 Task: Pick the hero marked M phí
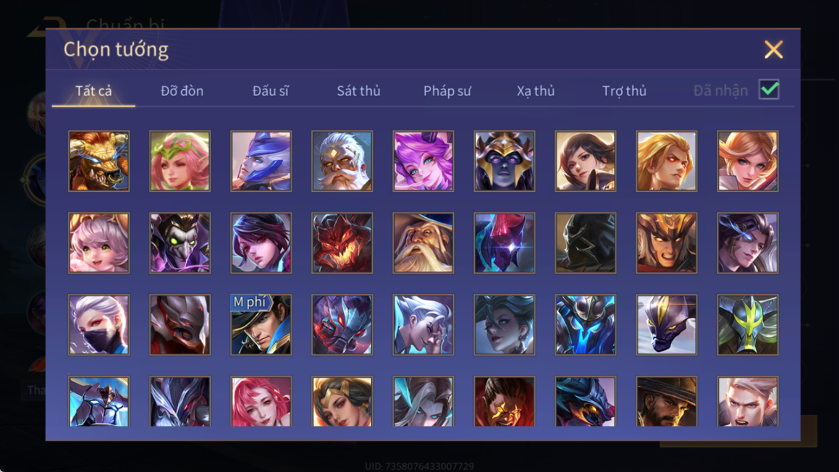[x=261, y=325]
